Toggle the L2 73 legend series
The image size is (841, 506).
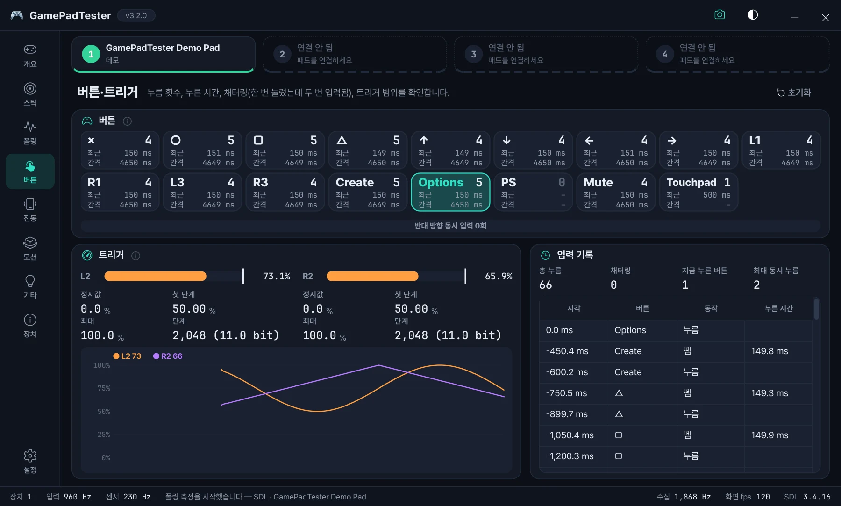tap(127, 356)
